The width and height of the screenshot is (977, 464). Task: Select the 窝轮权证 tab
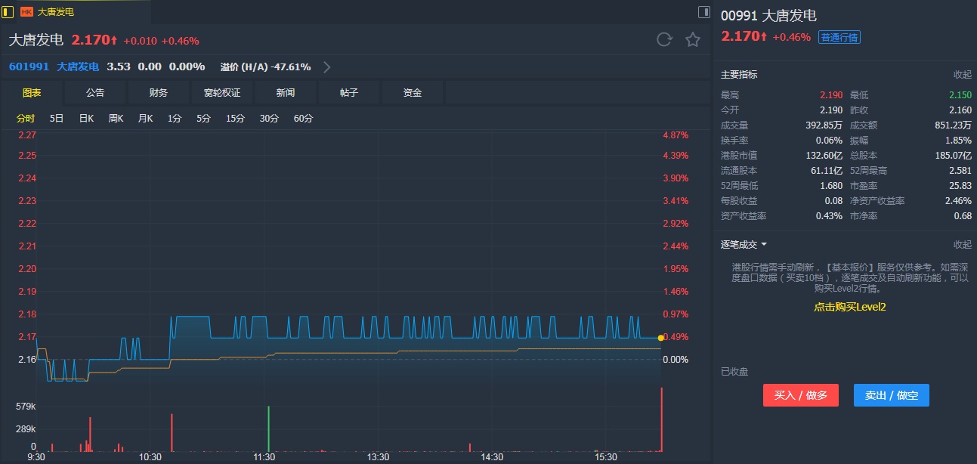222,93
